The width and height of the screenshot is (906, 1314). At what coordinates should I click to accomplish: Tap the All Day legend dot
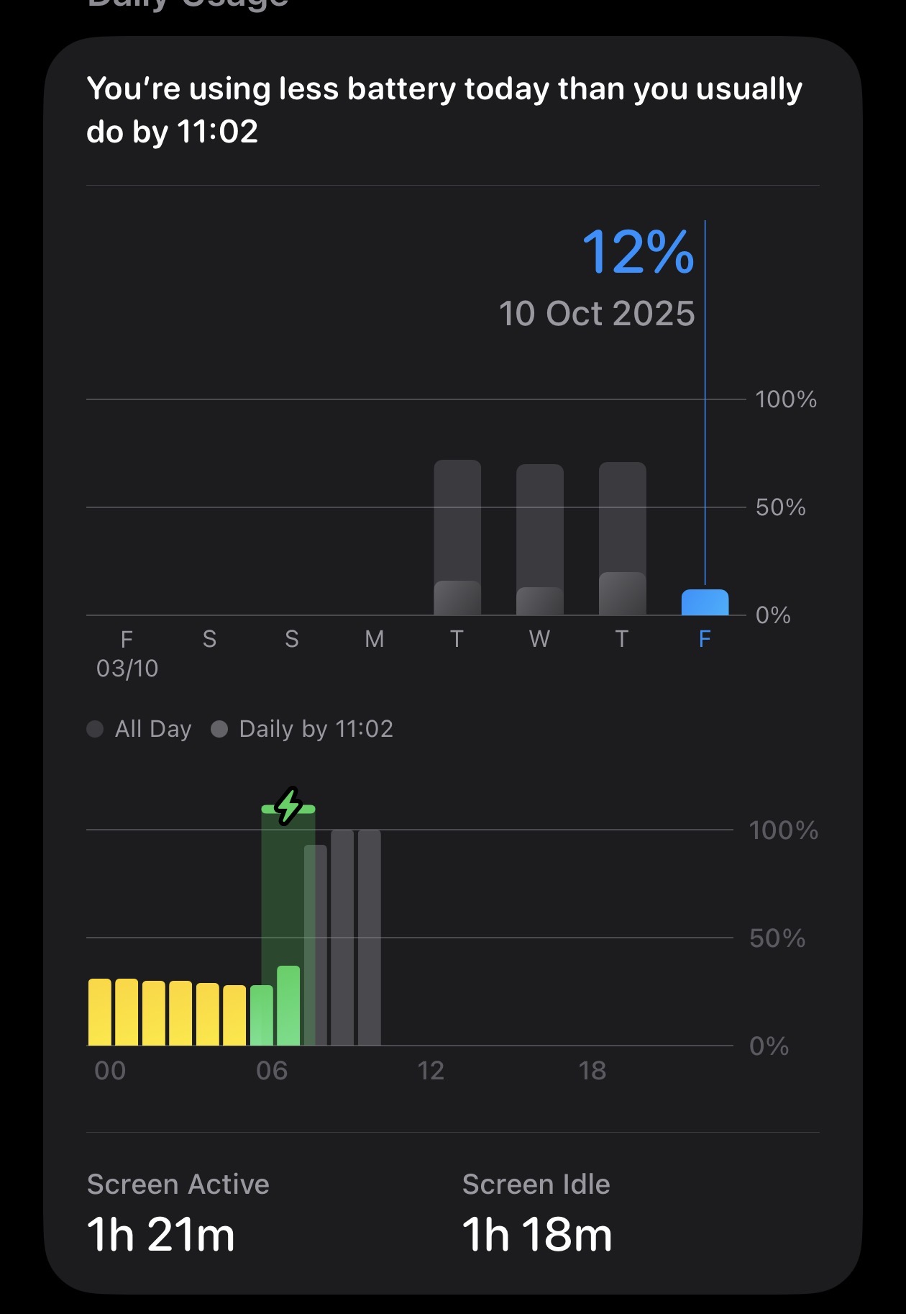pos(95,729)
